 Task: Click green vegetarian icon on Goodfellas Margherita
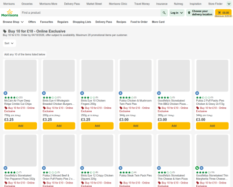pos(197,168)
